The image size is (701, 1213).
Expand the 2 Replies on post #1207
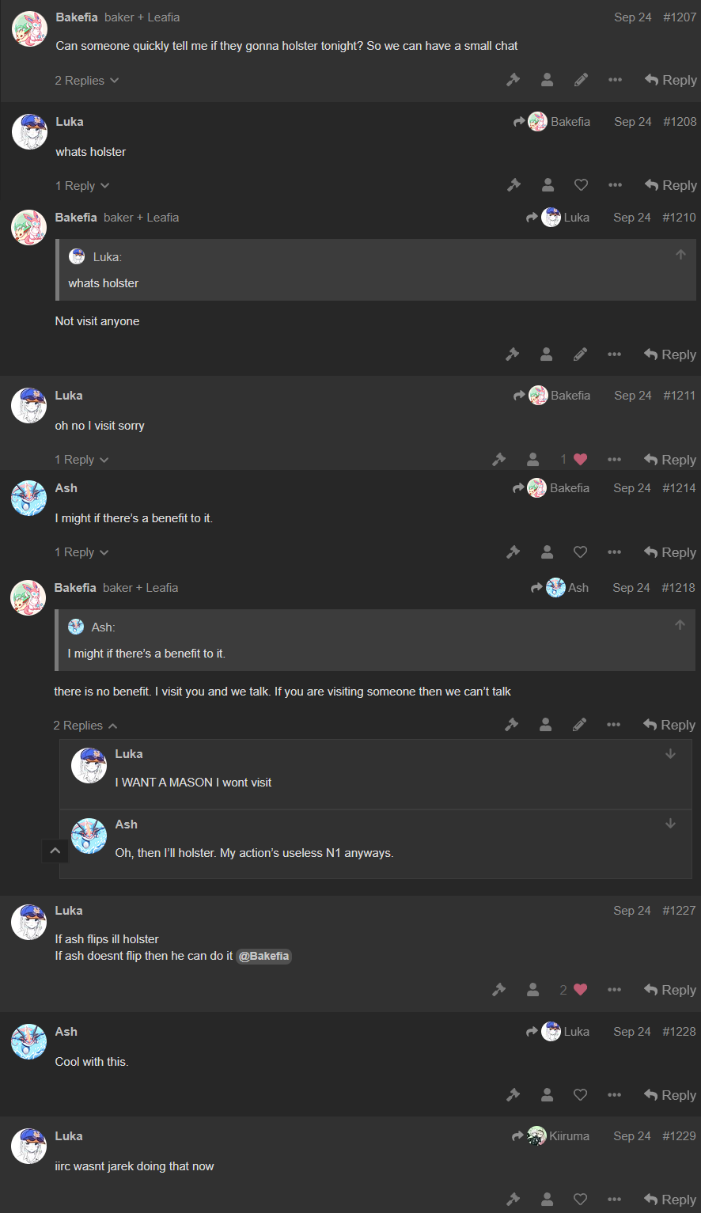(87, 81)
